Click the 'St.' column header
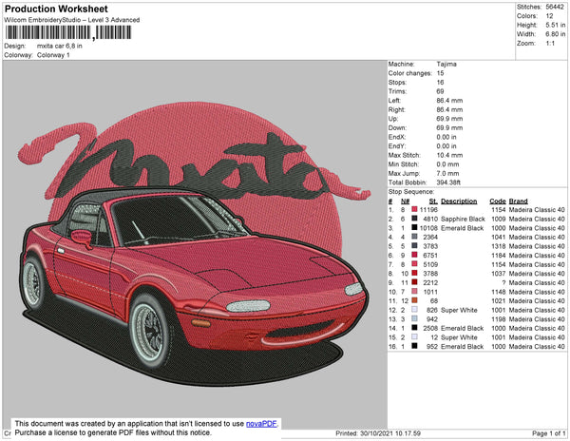 [433, 201]
